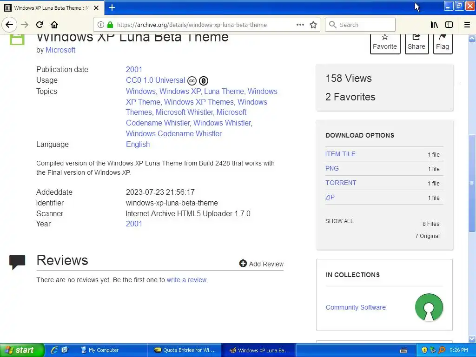Image resolution: width=476 pixels, height=357 pixels.
Task: Open the Microsoft Whistler topic link
Action: [x=184, y=112]
